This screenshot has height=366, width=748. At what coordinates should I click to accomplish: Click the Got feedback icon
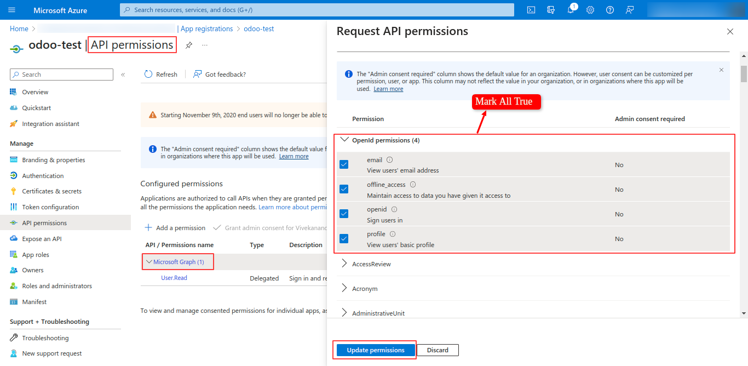(x=198, y=74)
